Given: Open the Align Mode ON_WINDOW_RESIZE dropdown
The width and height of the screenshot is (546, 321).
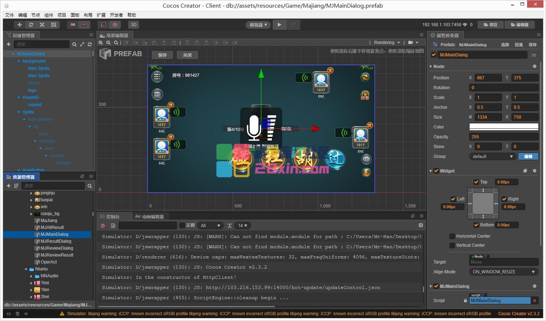Looking at the screenshot, I should pyautogui.click(x=503, y=272).
